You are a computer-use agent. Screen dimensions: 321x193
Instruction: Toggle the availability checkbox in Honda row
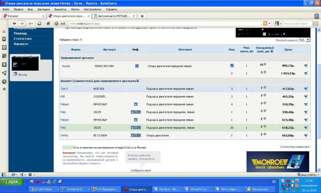click(232, 65)
